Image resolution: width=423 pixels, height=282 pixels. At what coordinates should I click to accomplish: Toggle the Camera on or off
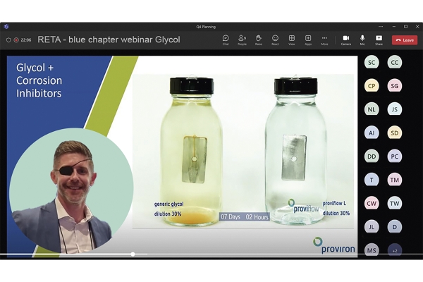tap(346, 40)
